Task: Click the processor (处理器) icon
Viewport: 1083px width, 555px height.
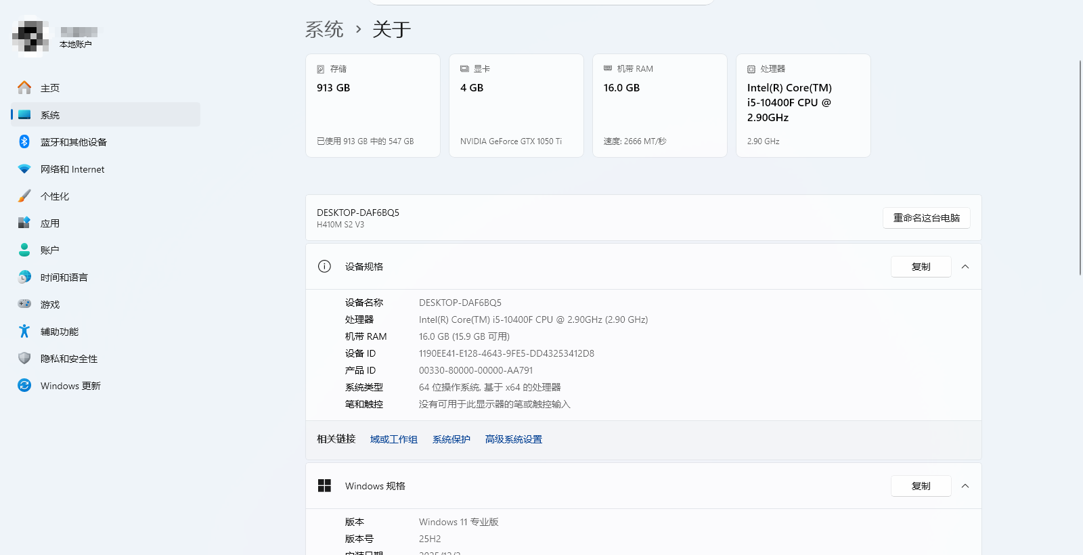Action: pyautogui.click(x=751, y=69)
